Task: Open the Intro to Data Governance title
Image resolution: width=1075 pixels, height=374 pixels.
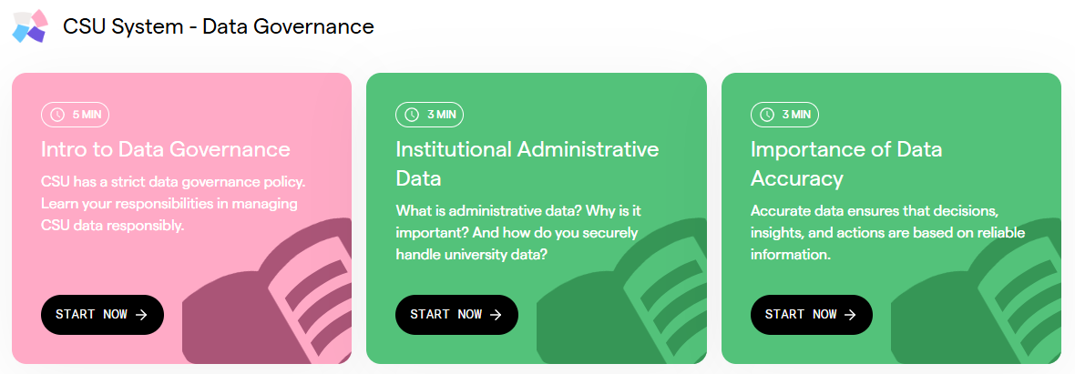Action: click(x=166, y=149)
